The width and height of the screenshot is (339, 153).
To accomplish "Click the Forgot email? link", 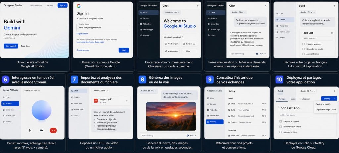I will 82,34.
